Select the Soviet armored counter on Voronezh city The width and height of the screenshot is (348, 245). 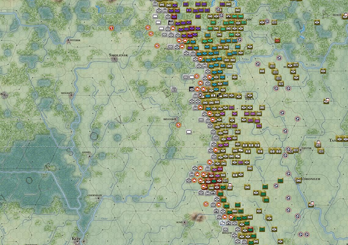point(299,180)
